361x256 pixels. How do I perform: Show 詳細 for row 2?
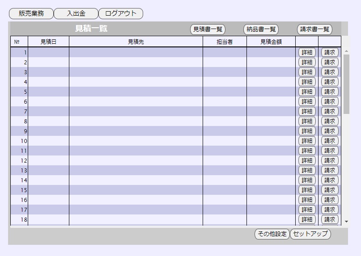[x=307, y=63]
